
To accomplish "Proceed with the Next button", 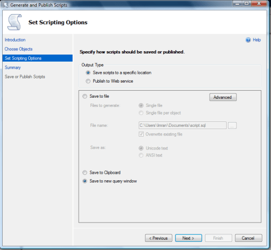I will click(x=189, y=238).
